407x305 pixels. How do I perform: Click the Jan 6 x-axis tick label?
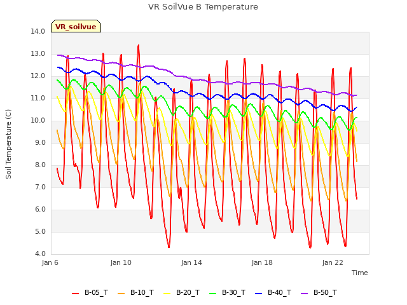click(x=50, y=262)
